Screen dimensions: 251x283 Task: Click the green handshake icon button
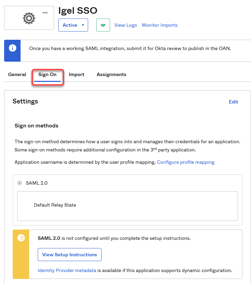coord(103,25)
